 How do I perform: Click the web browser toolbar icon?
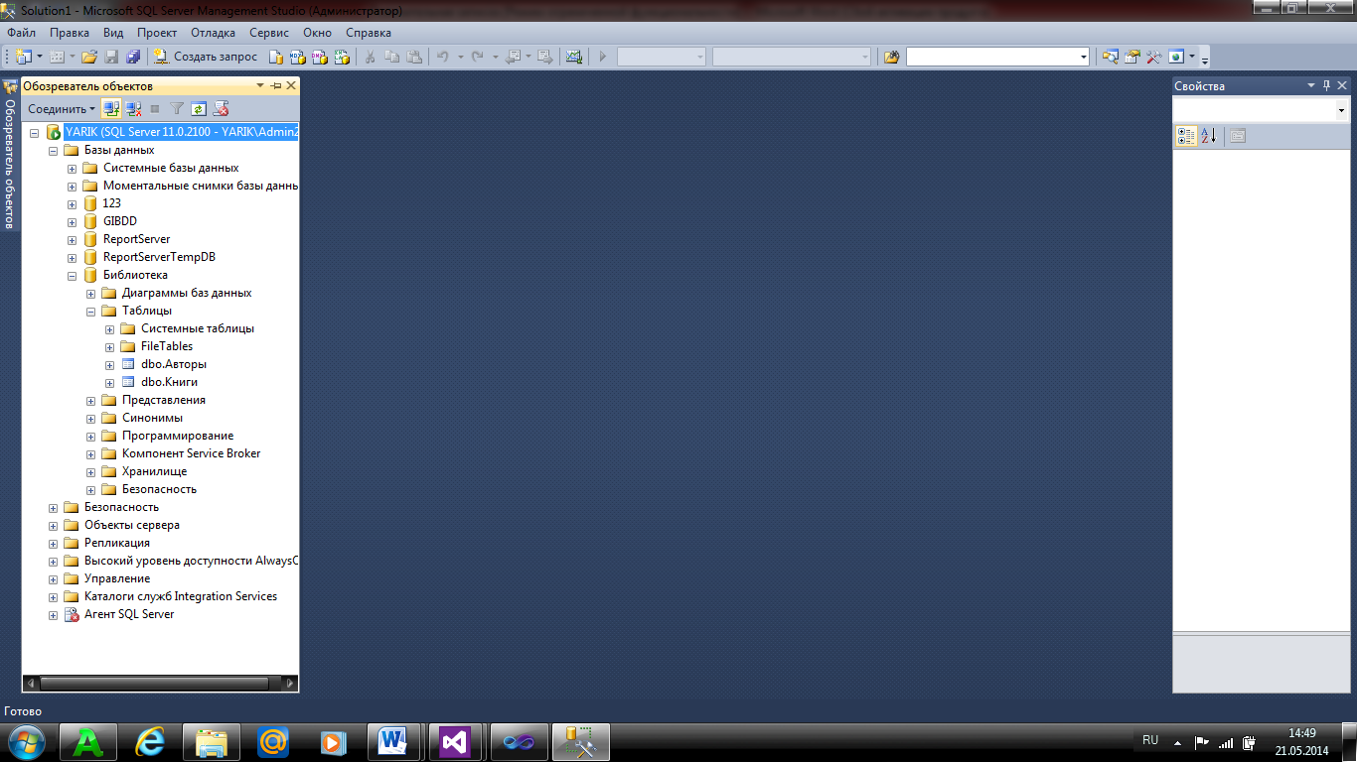click(1176, 57)
